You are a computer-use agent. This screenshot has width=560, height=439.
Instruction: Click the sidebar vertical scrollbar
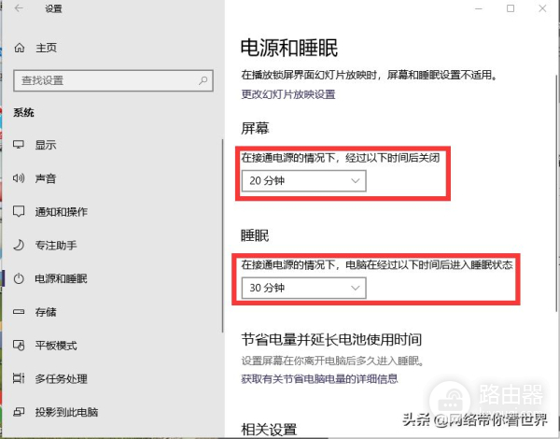coord(223,236)
